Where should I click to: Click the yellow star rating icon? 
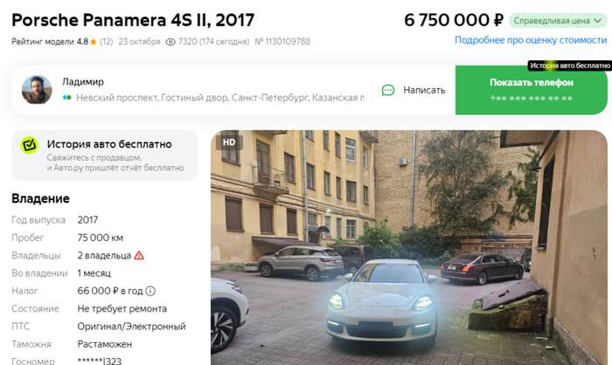point(94,42)
